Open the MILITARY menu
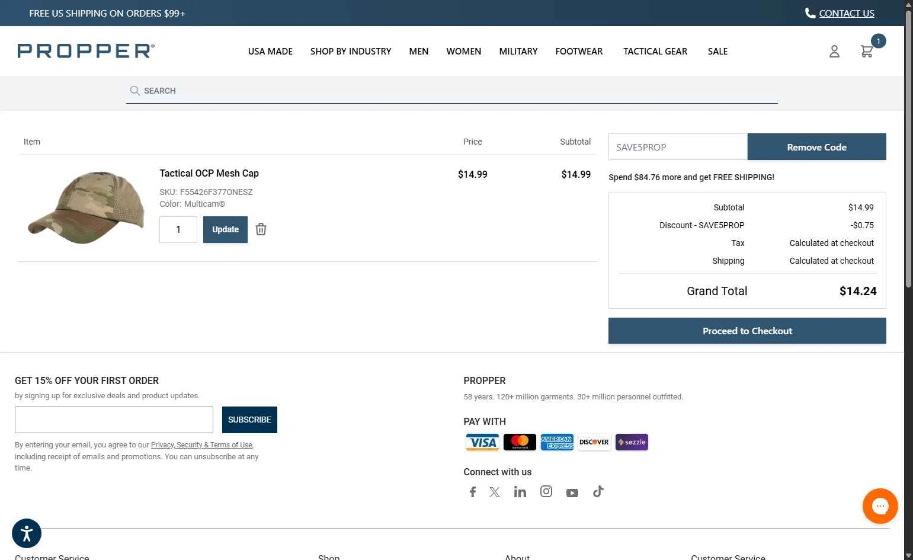913x560 pixels. pos(518,52)
